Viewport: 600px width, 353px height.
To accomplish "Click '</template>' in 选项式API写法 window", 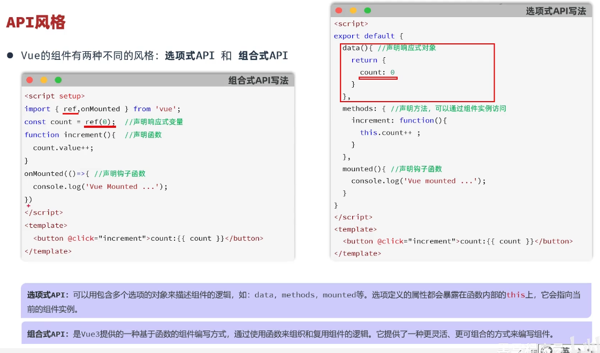I will pos(358,254).
